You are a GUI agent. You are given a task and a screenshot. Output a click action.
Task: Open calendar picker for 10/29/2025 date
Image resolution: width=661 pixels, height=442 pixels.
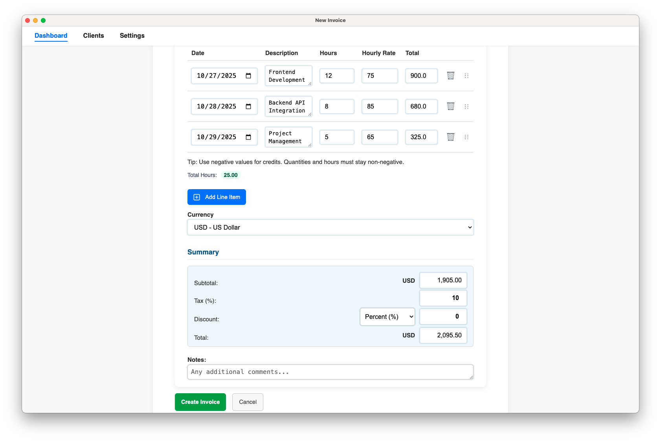(x=248, y=137)
